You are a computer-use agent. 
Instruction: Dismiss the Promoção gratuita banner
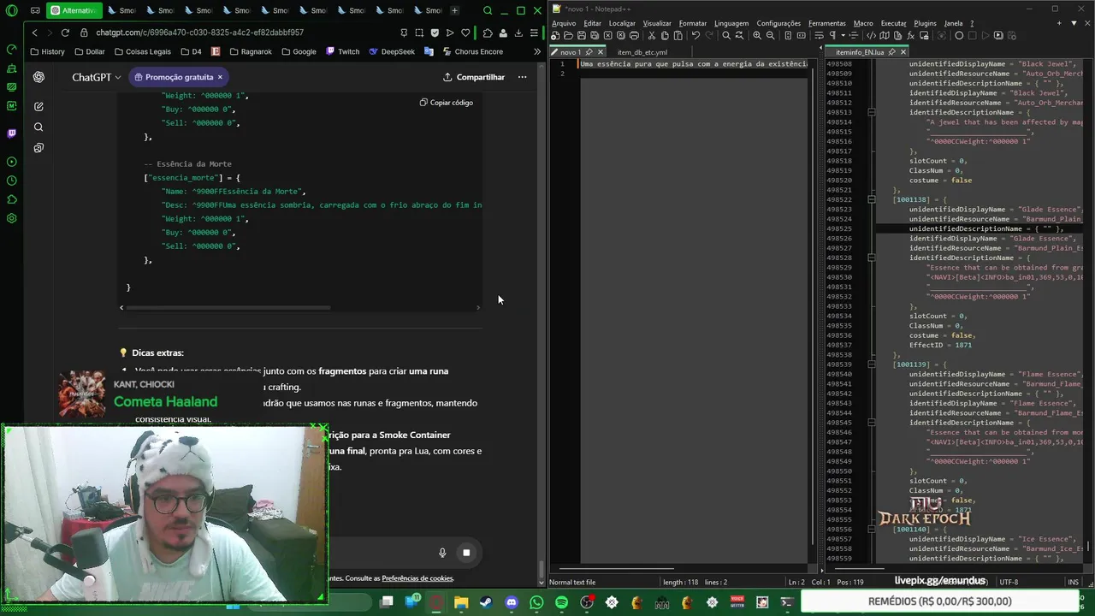(x=220, y=77)
